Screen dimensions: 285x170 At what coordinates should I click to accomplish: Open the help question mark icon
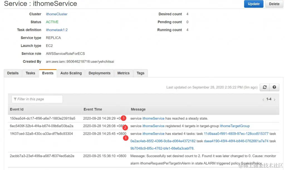coord(274,87)
